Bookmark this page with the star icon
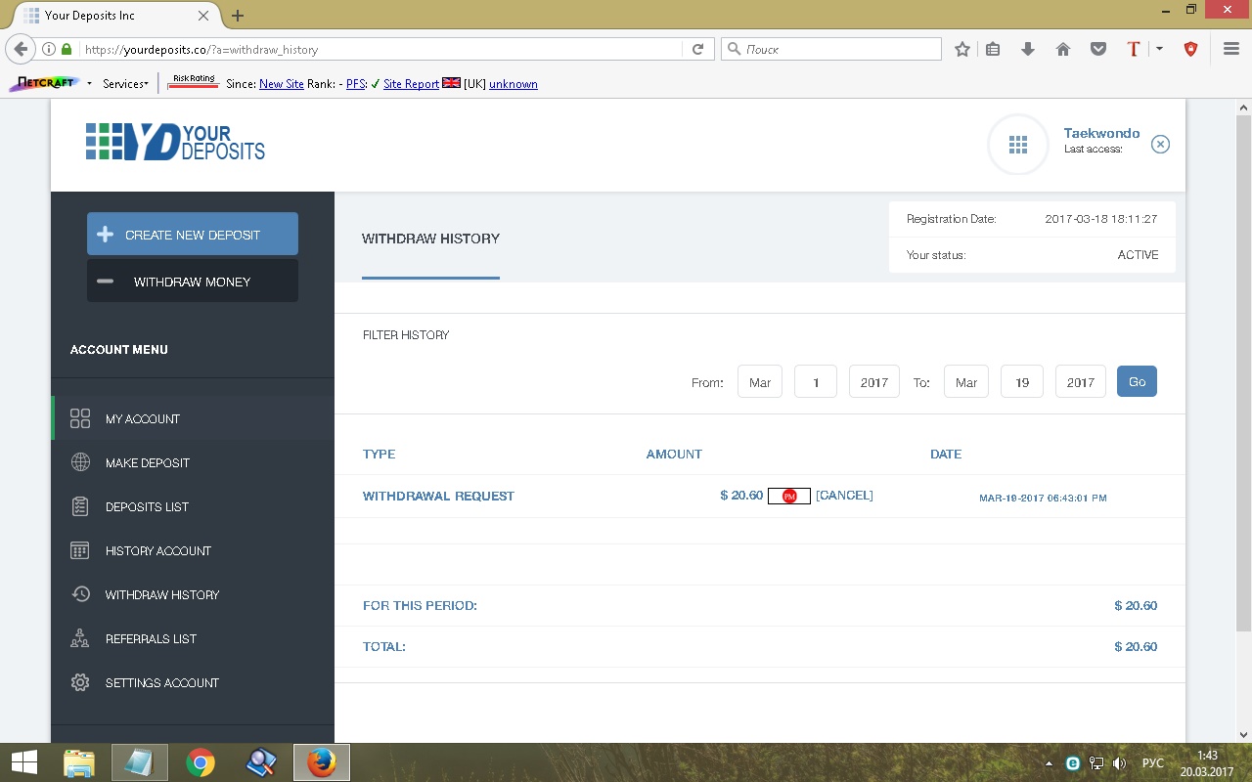Image resolution: width=1252 pixels, height=782 pixels. pyautogui.click(x=962, y=49)
